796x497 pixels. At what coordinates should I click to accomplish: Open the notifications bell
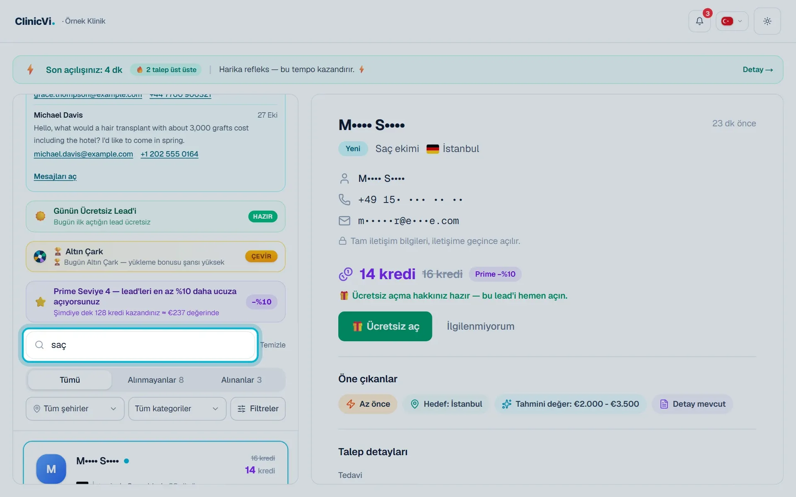coord(699,21)
